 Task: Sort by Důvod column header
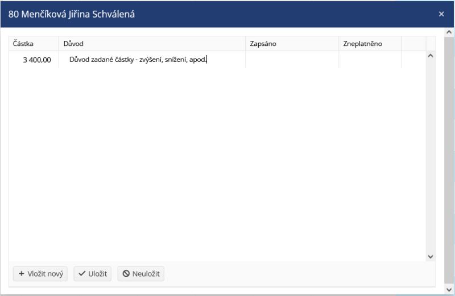[152, 44]
